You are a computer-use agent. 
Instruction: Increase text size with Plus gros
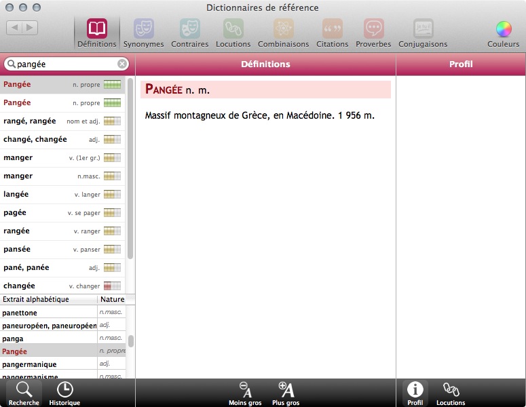(x=286, y=393)
